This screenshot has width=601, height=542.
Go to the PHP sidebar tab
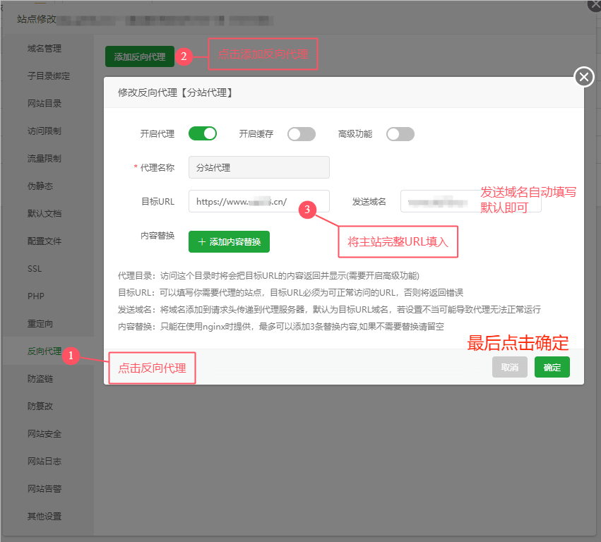click(x=36, y=296)
